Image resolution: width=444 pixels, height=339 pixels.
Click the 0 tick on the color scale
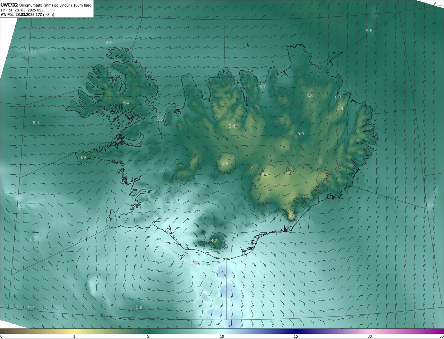[x=1, y=337]
